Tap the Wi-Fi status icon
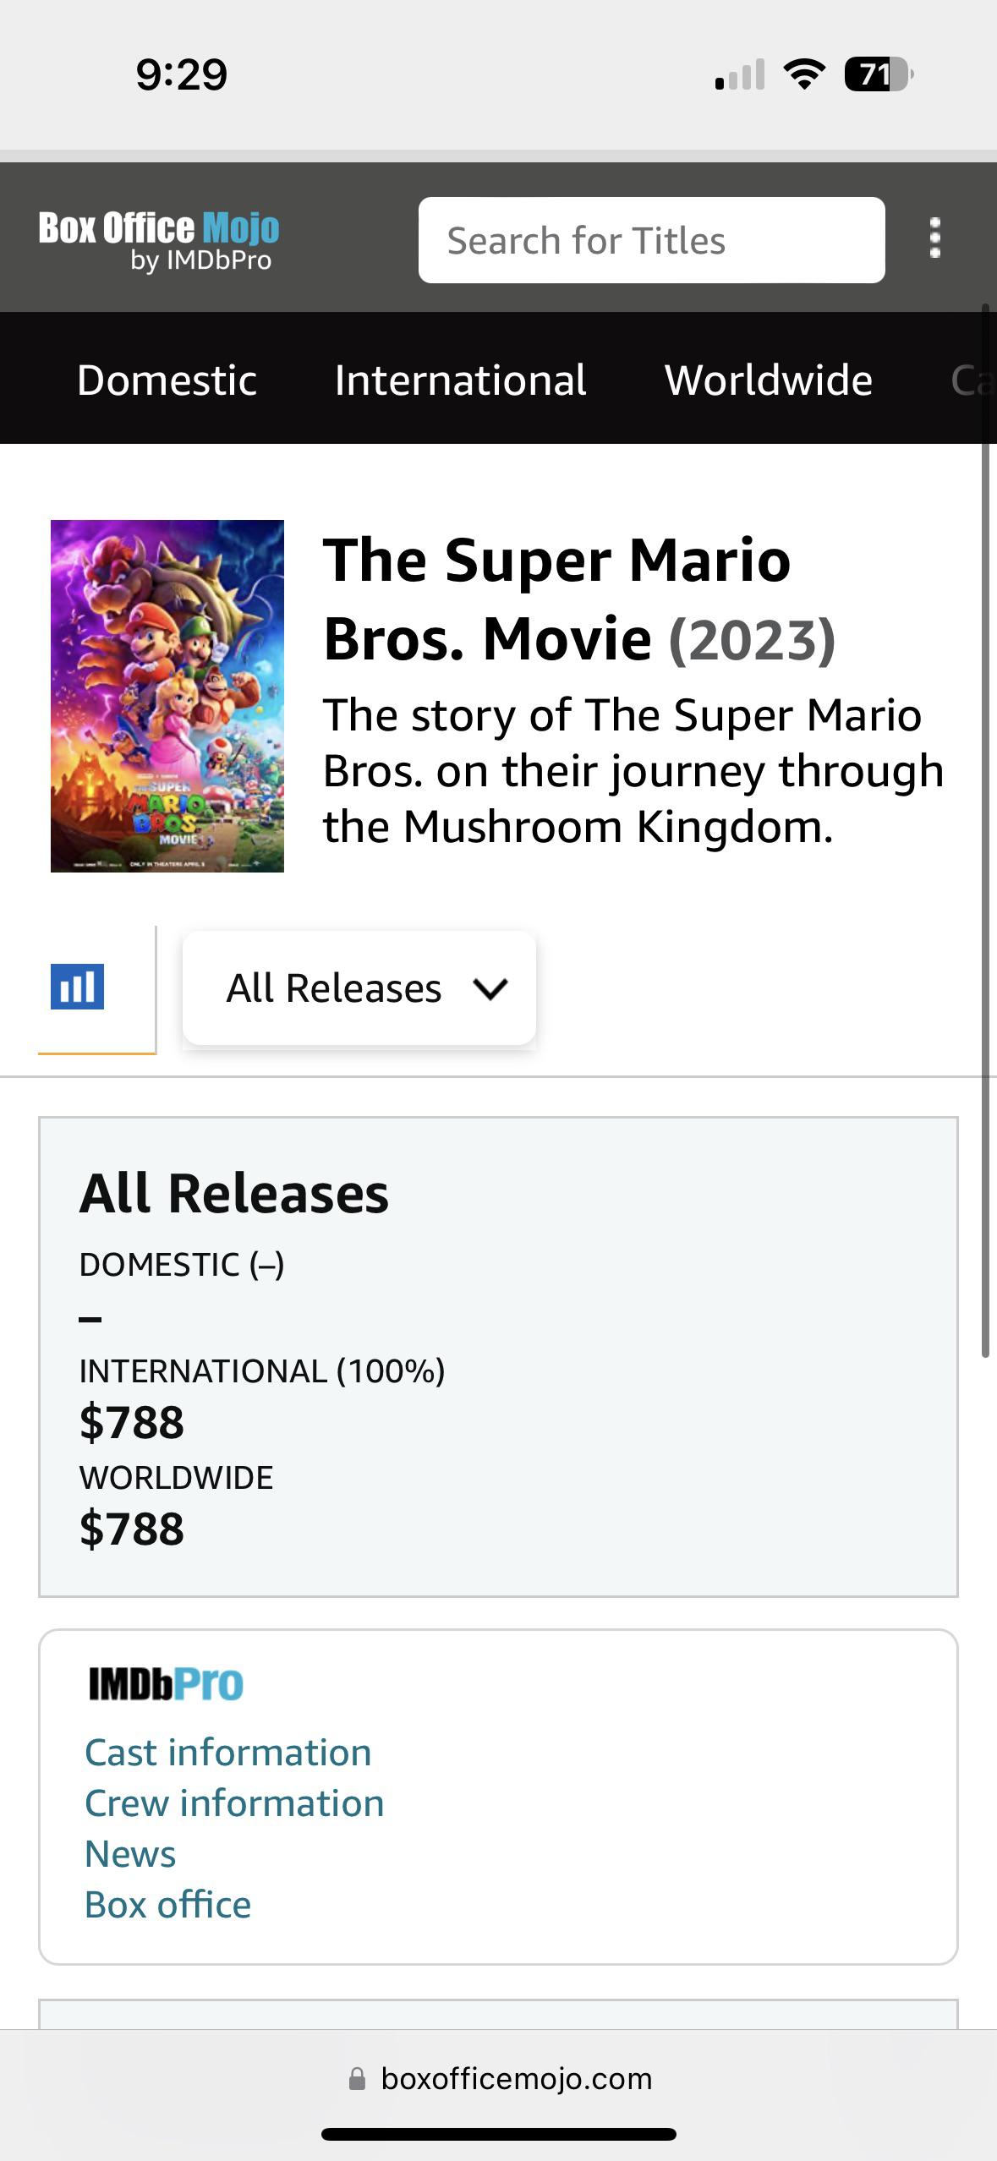Image resolution: width=997 pixels, height=2161 pixels. [802, 76]
